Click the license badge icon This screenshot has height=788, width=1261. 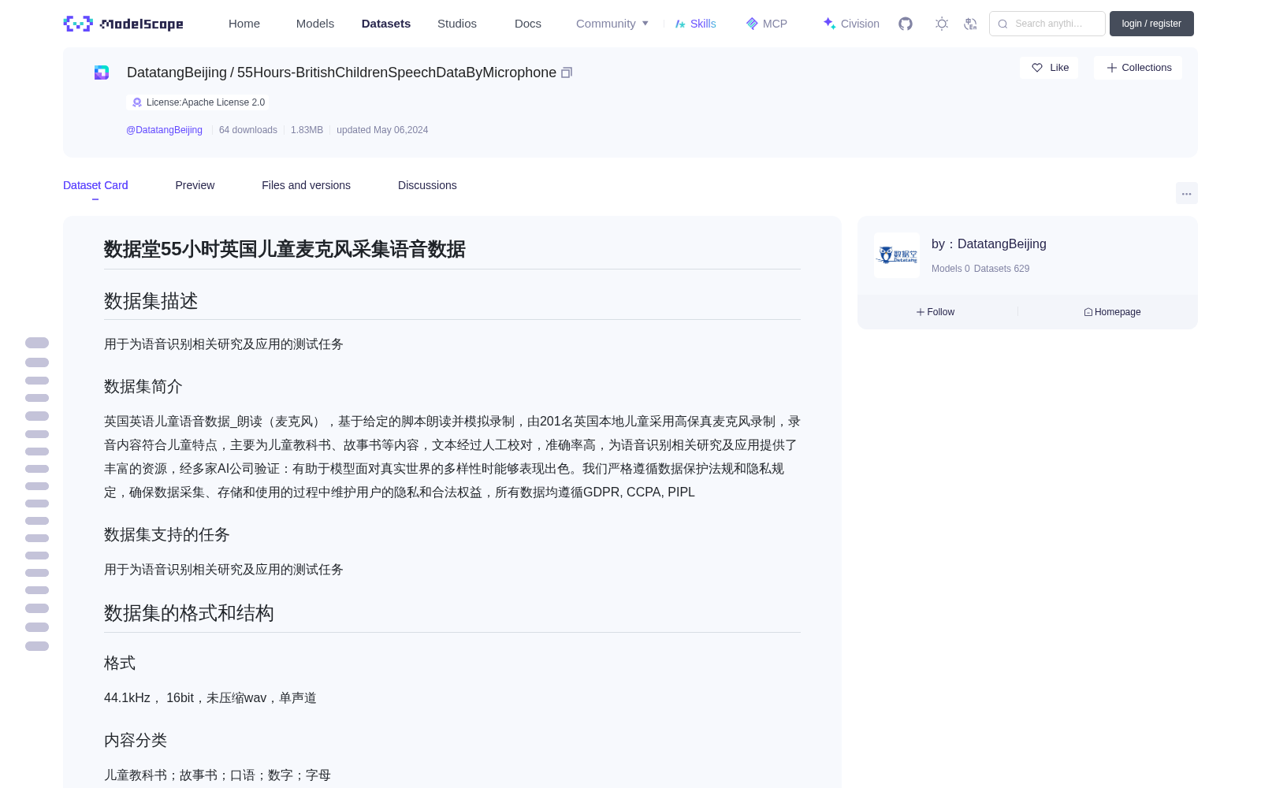click(137, 102)
